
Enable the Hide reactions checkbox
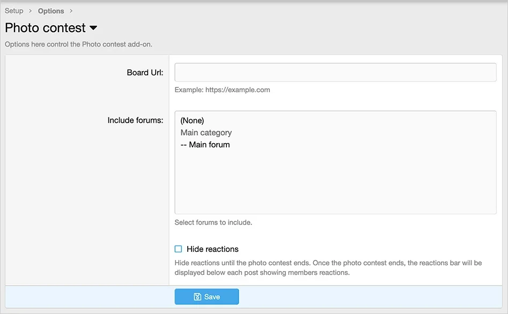[179, 249]
